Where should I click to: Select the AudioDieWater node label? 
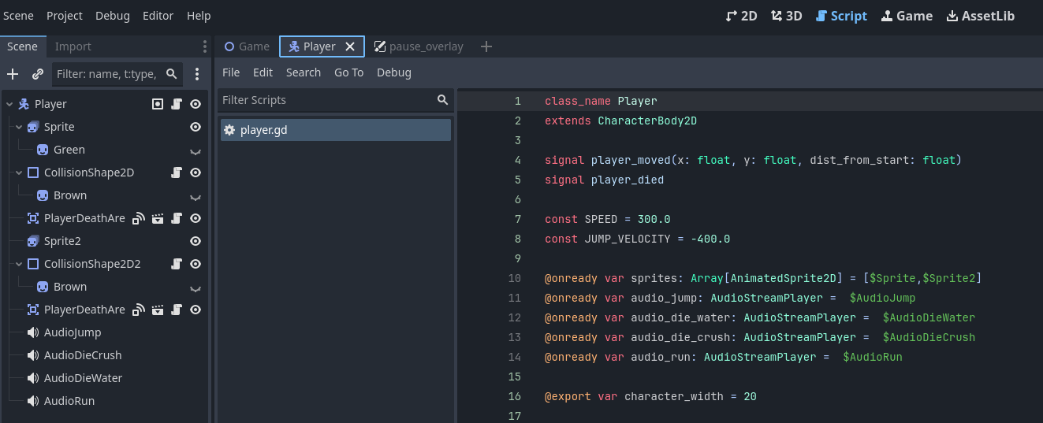click(83, 378)
